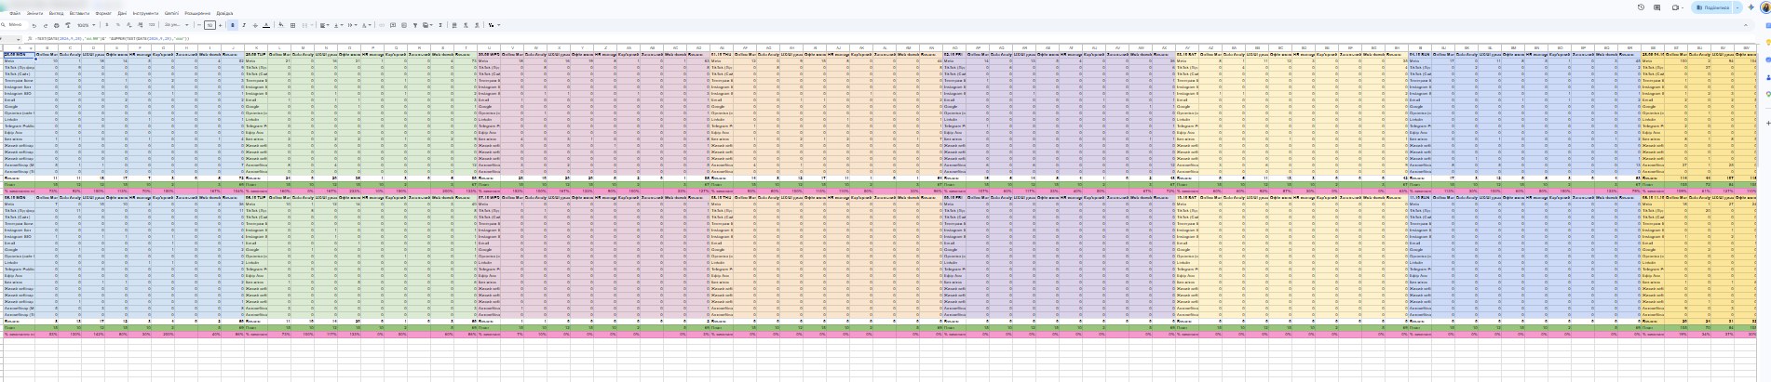This screenshot has width=1771, height=382.
Task: Open the Gemini menu
Action: click(x=171, y=13)
